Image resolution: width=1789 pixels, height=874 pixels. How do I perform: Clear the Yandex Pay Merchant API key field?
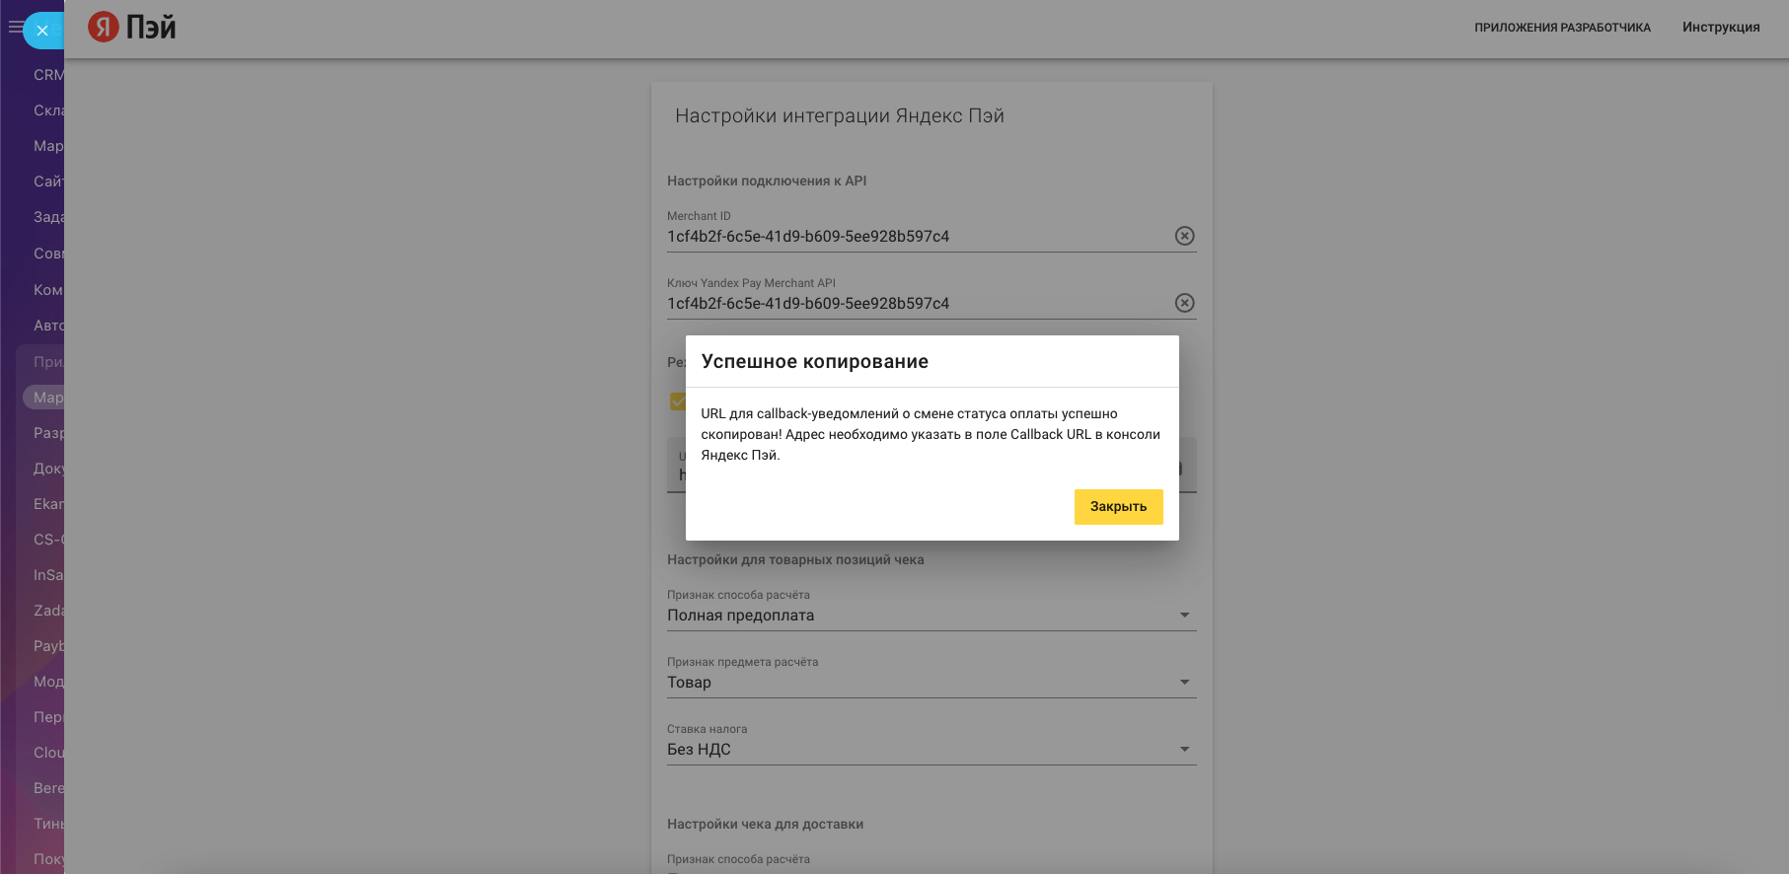coord(1184,303)
